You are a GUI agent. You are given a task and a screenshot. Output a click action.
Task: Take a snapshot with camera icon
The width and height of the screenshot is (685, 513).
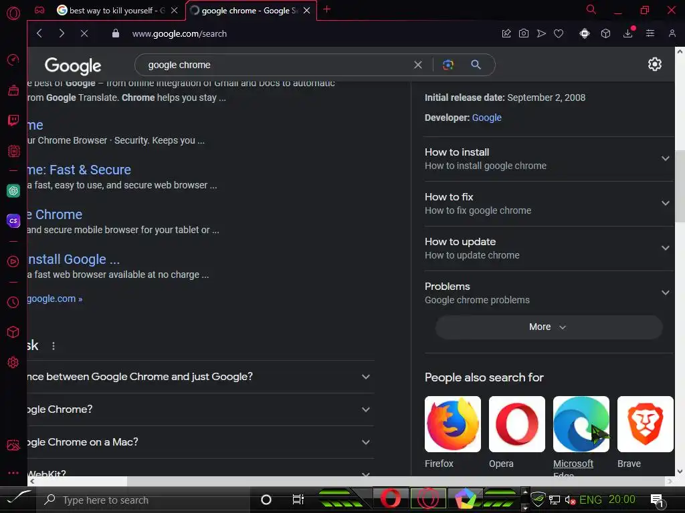[x=524, y=33]
